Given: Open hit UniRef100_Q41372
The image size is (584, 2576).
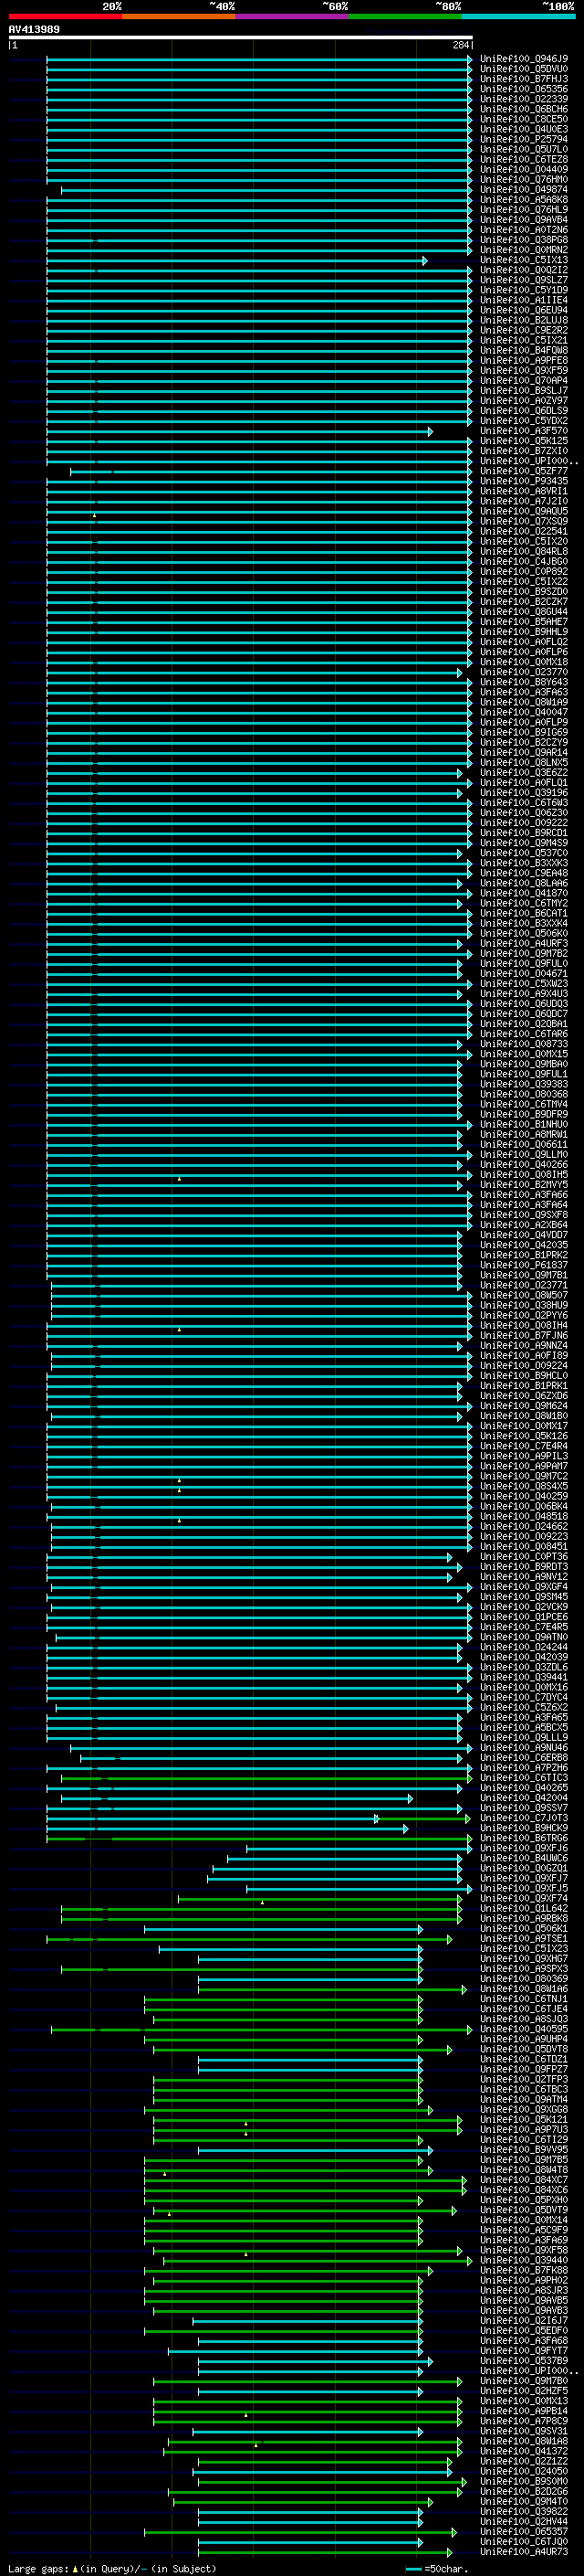Looking at the screenshot, I should tap(524, 2451).
